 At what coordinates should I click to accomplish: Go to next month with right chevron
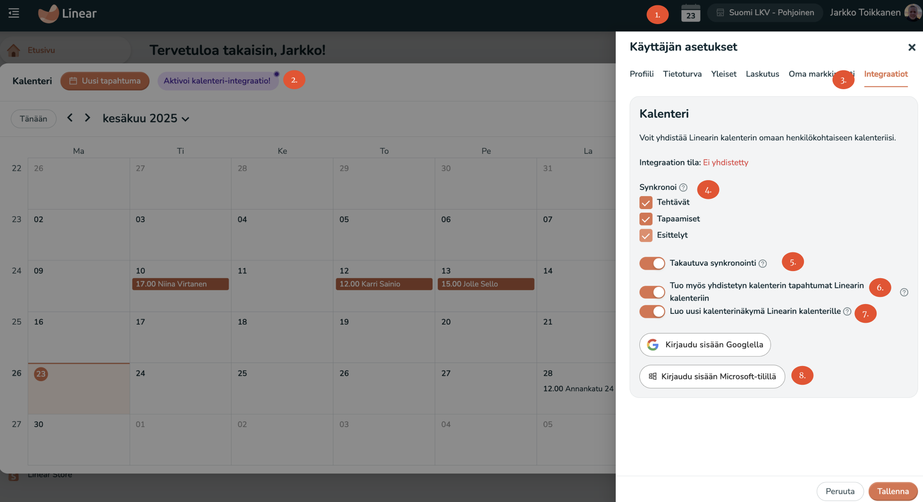coord(87,117)
